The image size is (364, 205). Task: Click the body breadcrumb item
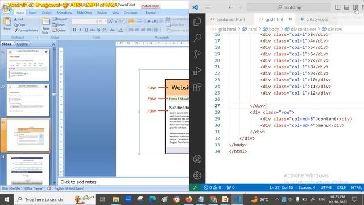(271, 29)
